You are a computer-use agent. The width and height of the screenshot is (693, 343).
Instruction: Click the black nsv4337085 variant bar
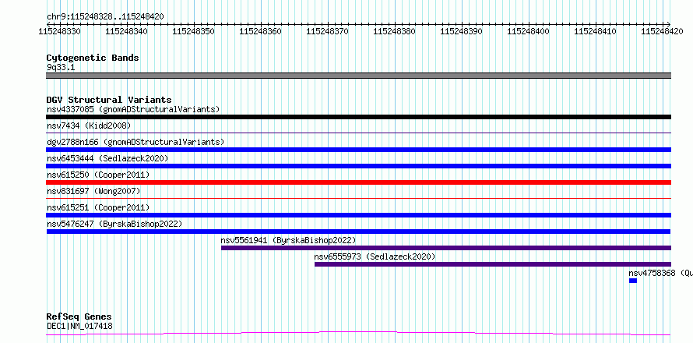(x=358, y=117)
